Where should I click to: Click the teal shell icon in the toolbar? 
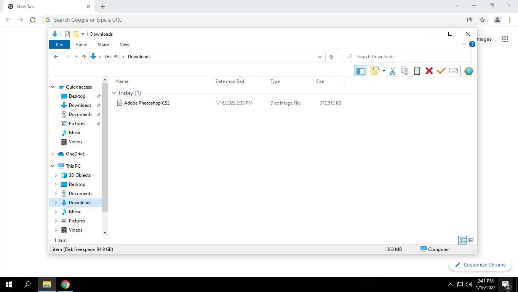click(469, 71)
